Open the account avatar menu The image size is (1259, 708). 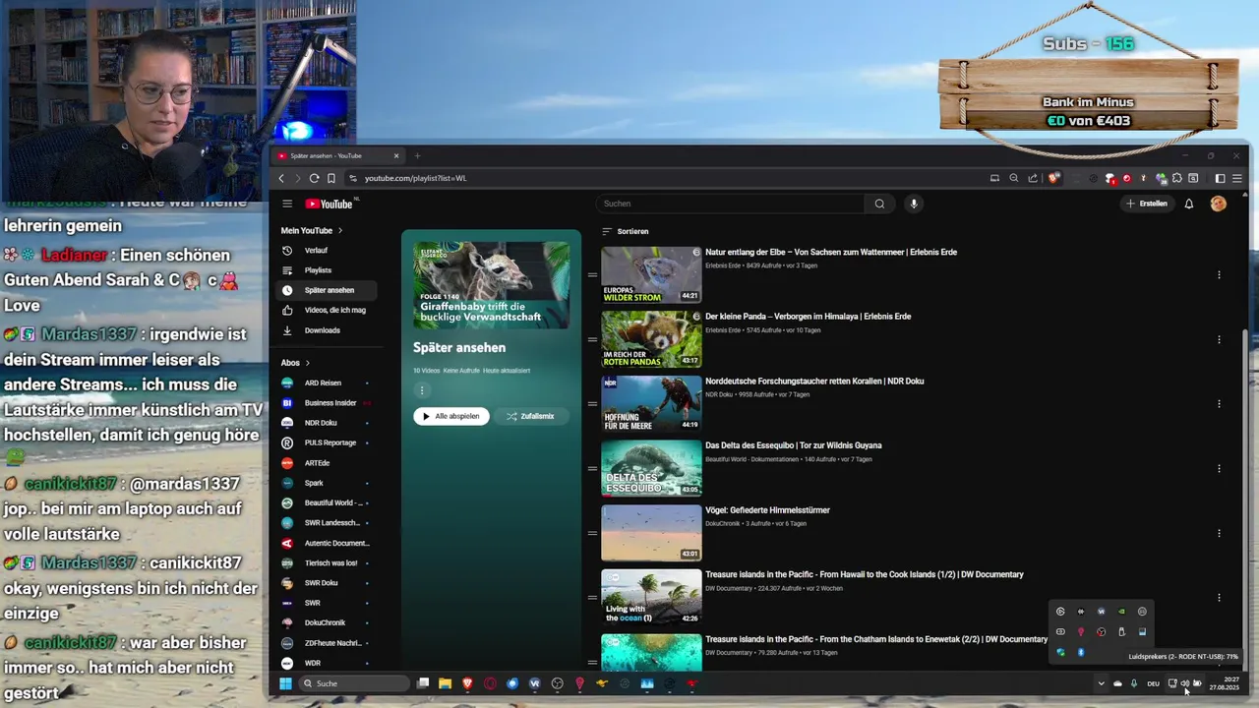point(1219,204)
